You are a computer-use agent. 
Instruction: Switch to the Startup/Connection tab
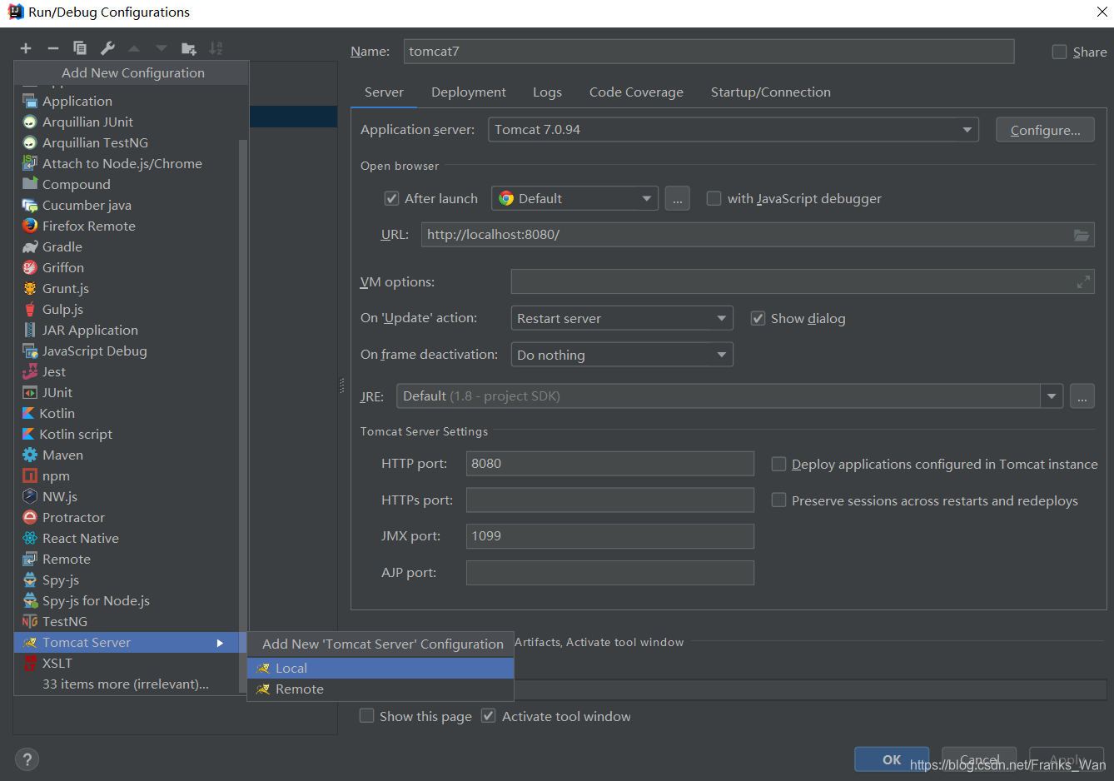tap(771, 92)
